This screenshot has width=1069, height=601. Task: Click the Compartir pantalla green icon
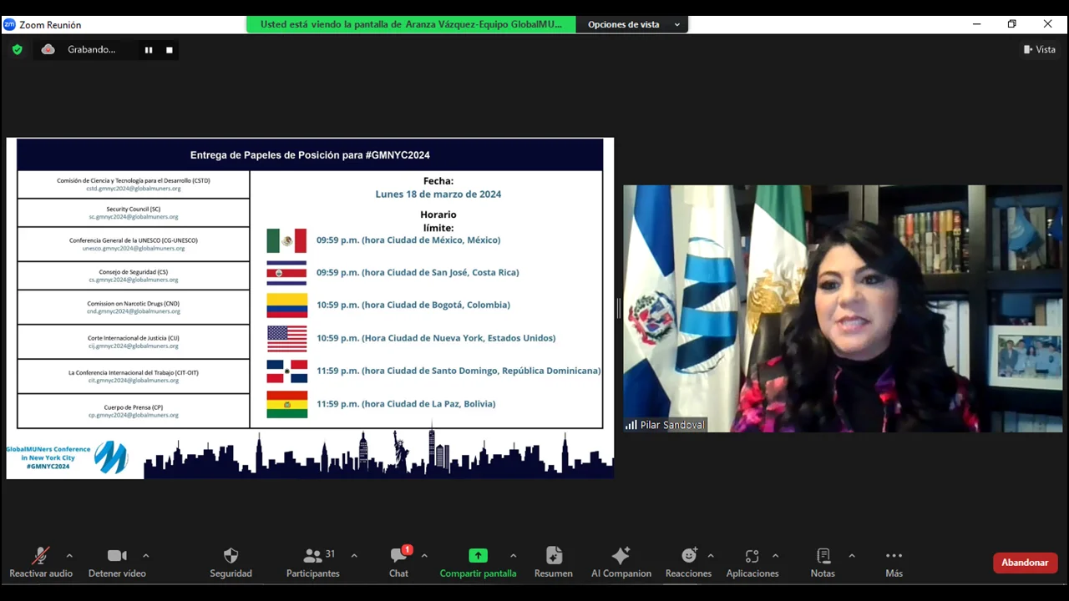478,556
